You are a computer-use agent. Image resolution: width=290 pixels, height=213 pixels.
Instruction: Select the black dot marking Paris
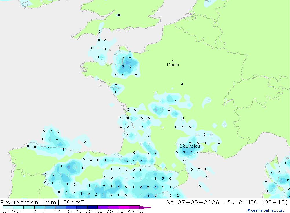(173, 61)
